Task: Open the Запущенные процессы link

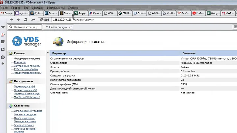Action: pos(27,66)
